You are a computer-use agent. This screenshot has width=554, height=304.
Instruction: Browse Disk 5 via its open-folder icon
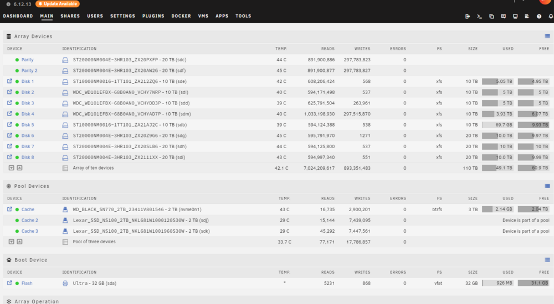9,124
